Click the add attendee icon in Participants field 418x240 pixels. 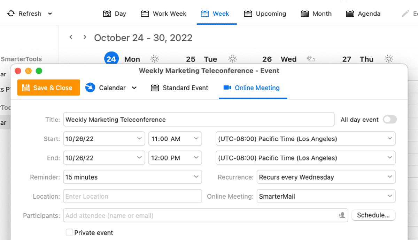343,215
